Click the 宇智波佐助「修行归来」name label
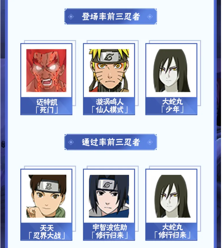 pyautogui.click(x=109, y=232)
